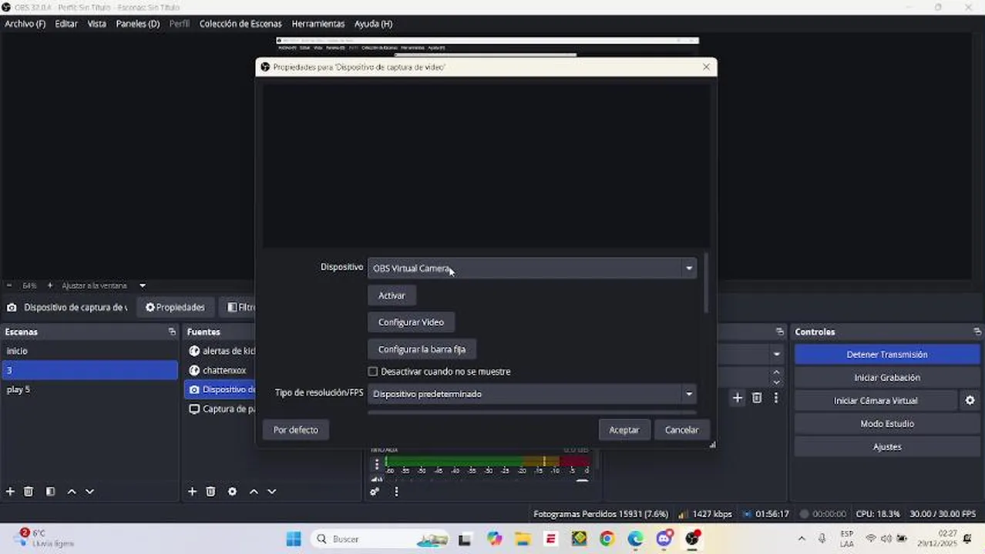Open Discord from the taskbar
The image size is (985, 554).
pos(664,539)
